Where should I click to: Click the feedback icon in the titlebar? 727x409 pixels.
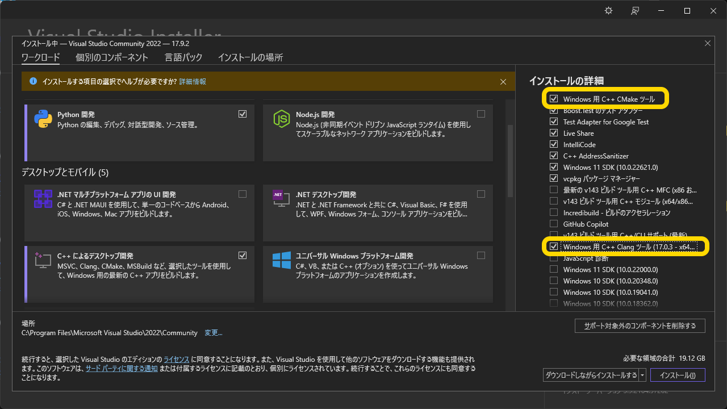point(635,10)
